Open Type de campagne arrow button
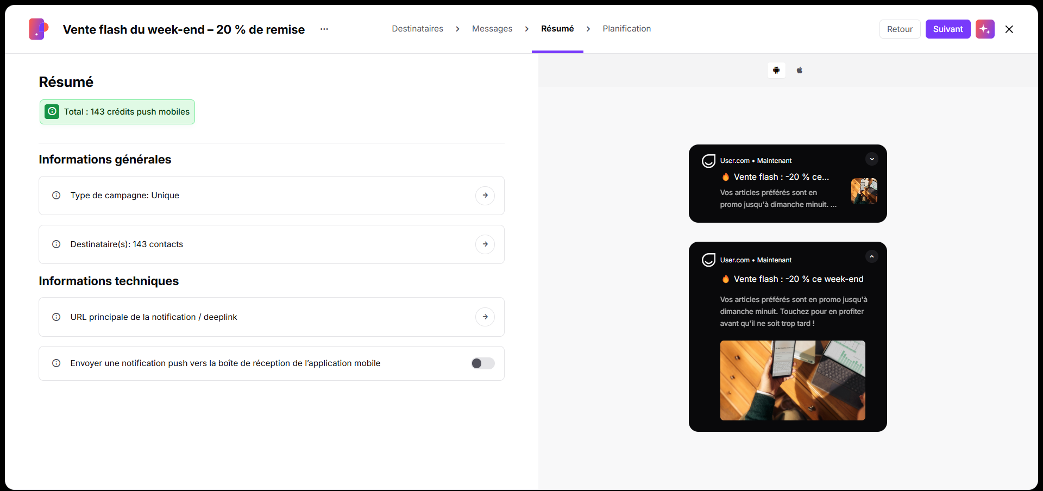1043x491 pixels. (485, 196)
